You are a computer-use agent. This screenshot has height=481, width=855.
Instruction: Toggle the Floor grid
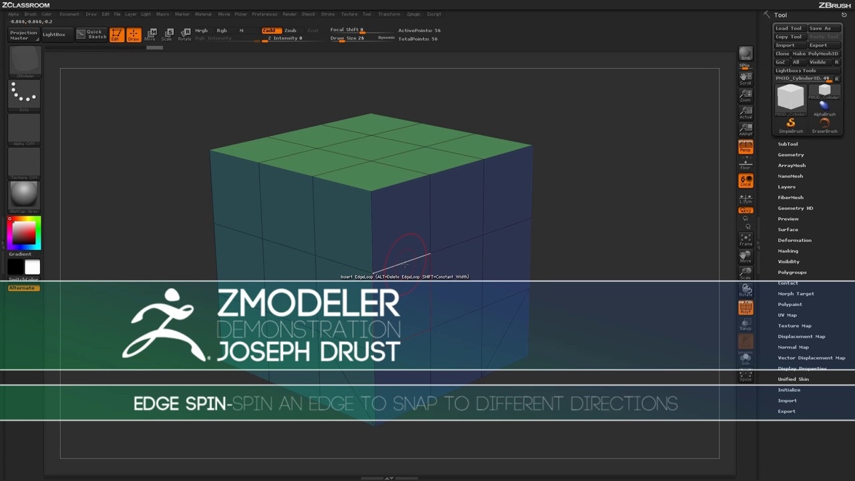click(x=745, y=164)
